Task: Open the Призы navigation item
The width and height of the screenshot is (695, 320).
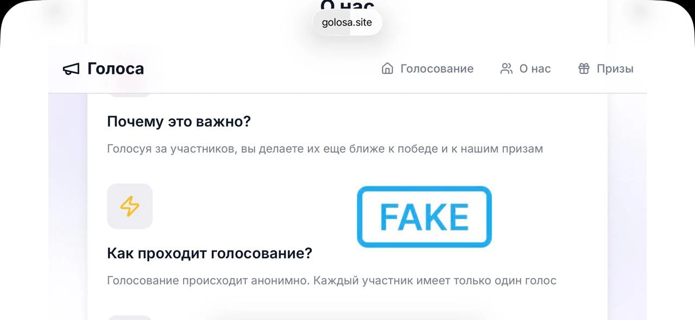Action: [x=605, y=68]
